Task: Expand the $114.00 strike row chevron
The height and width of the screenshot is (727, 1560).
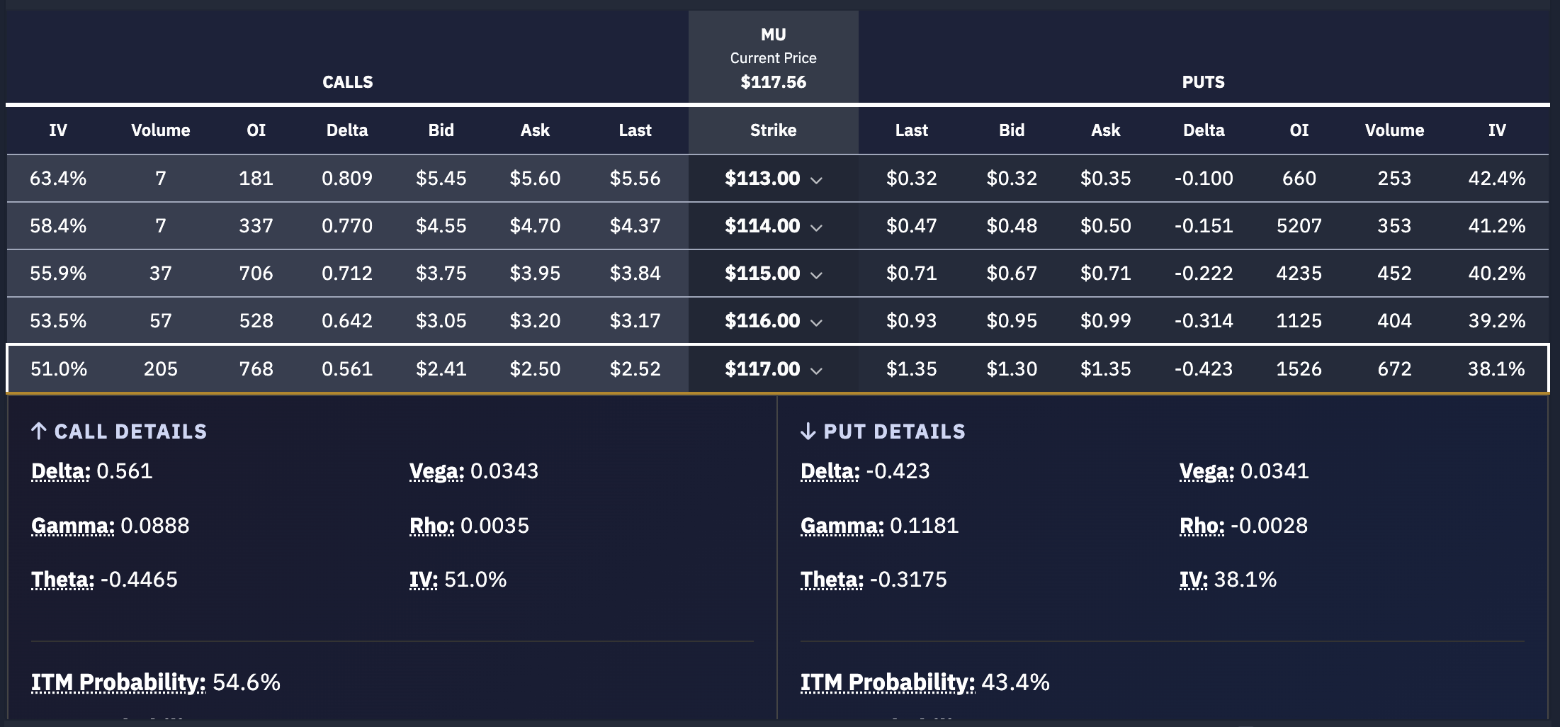Action: click(x=816, y=227)
